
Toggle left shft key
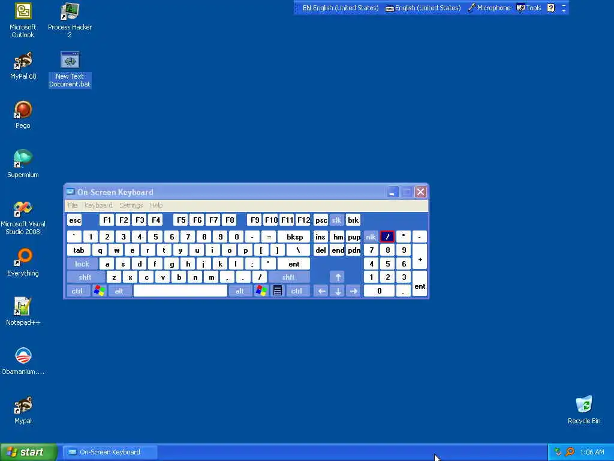(x=85, y=277)
